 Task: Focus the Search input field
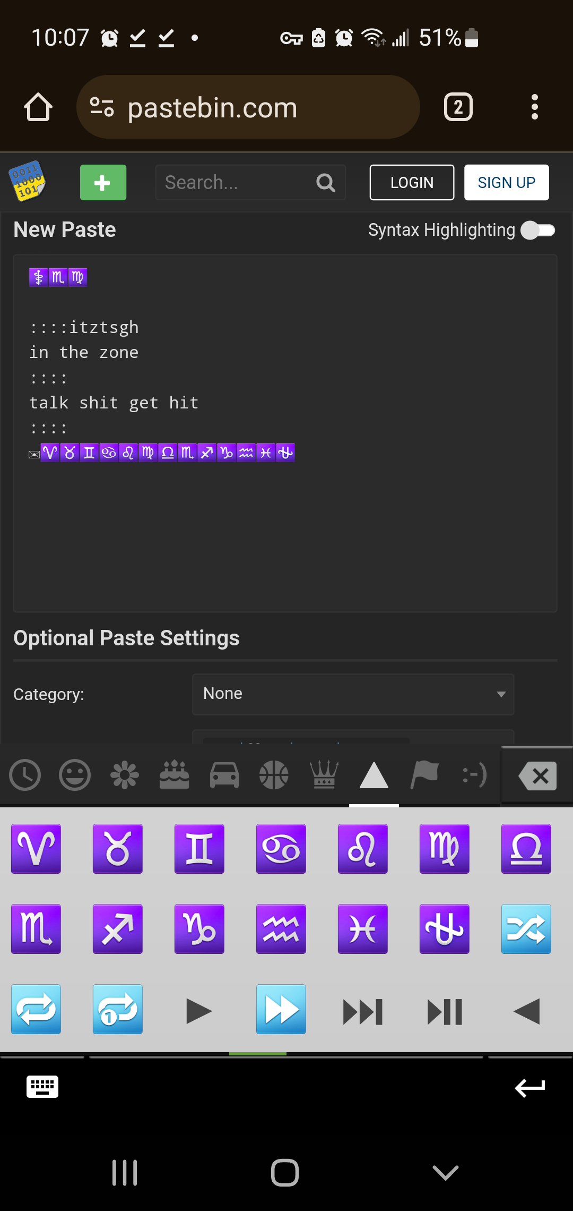coord(250,182)
